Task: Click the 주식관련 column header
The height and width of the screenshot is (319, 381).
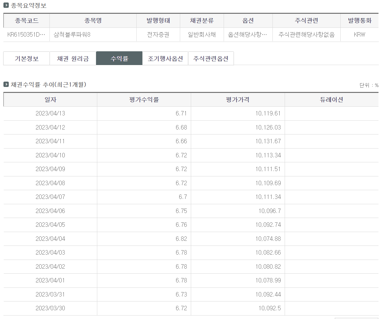Action: 307,21
